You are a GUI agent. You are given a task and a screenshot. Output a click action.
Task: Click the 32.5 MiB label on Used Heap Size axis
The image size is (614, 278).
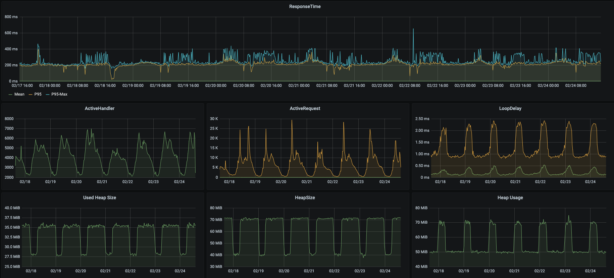12,237
